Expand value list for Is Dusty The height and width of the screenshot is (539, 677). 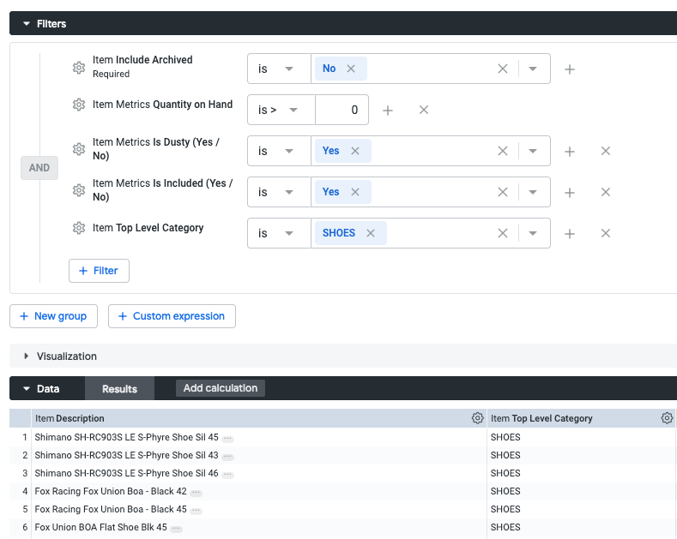coord(533,152)
